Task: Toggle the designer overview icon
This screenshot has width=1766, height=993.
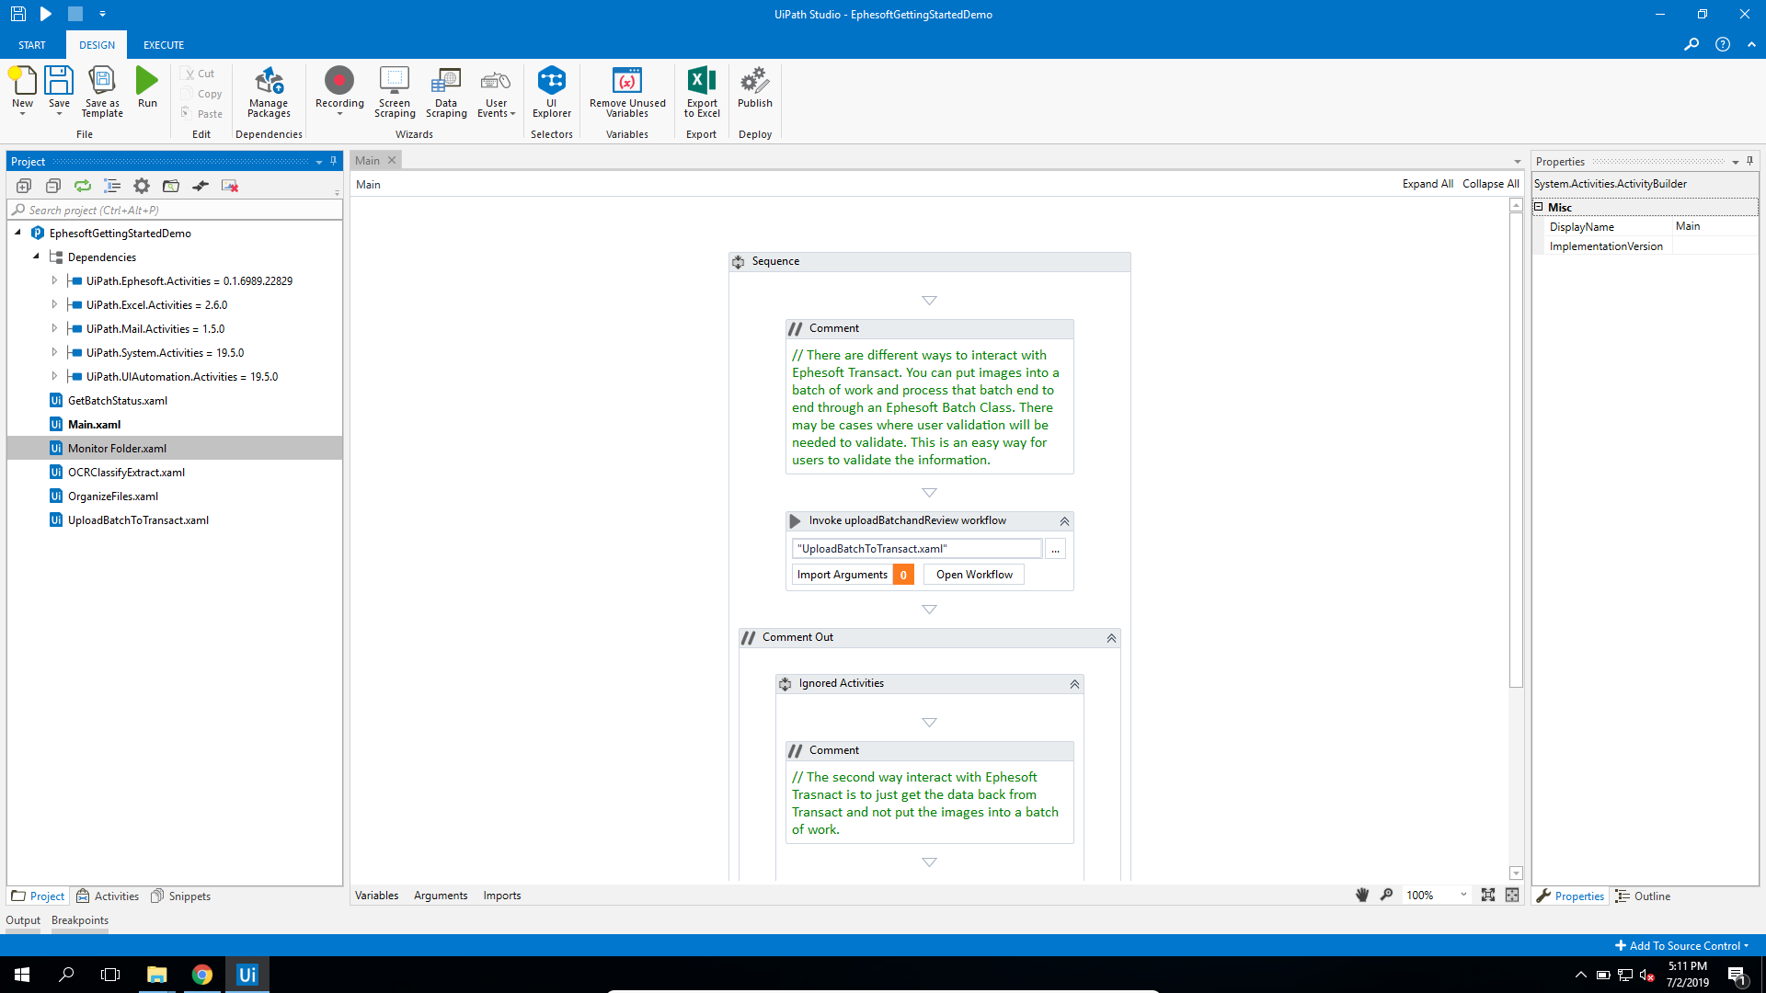Action: pyautogui.click(x=1512, y=895)
